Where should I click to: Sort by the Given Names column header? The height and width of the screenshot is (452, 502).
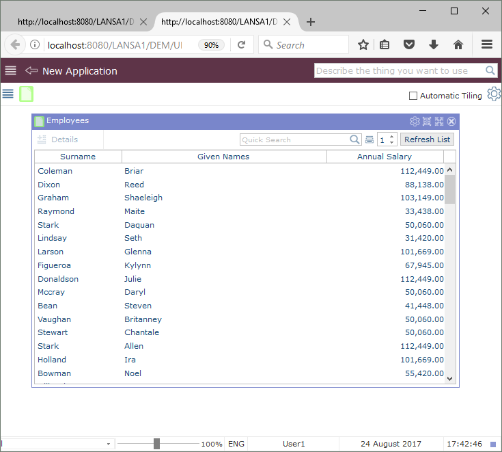[x=223, y=157]
